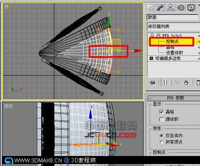
Task: Select the 设置体积 sub-object level
Action: pos(174,53)
